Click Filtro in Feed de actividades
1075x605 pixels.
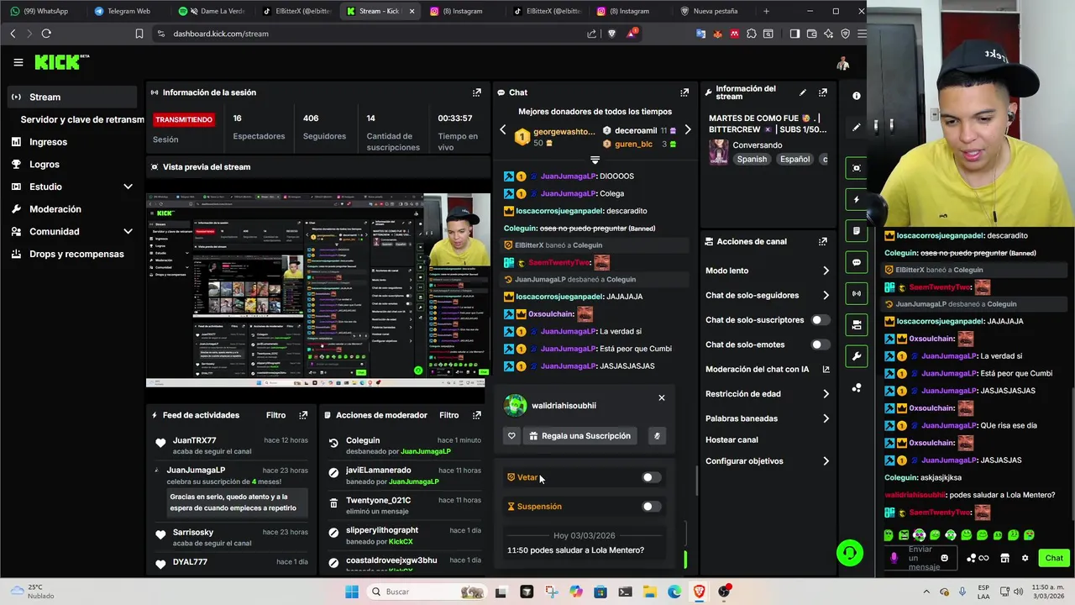[x=275, y=415]
